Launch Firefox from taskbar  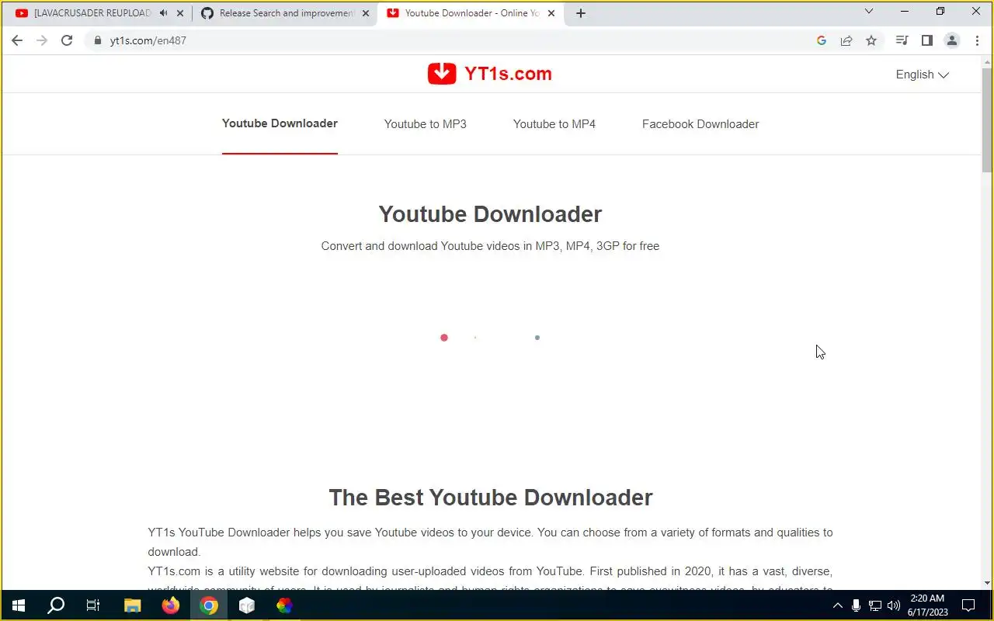tap(171, 605)
